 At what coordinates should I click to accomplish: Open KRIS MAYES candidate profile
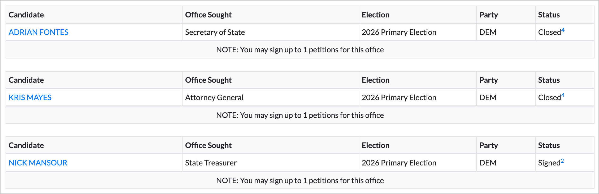pos(30,97)
